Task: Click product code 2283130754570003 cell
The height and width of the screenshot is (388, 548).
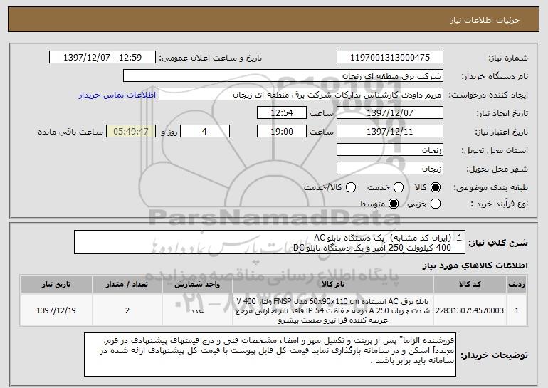Action: coord(470,310)
